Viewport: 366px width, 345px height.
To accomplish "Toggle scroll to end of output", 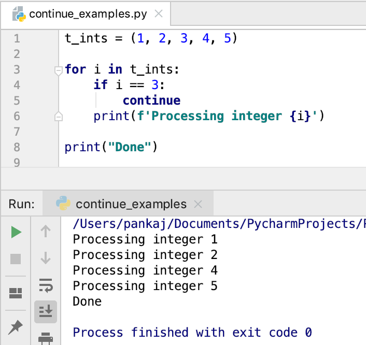I will (46, 311).
